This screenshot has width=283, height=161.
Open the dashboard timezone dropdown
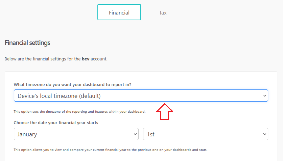141,96
